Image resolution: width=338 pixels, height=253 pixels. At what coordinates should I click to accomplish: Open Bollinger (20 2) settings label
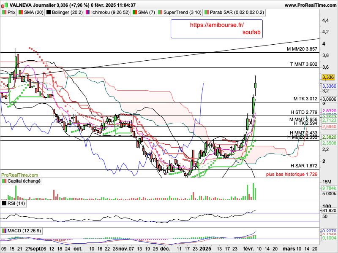click(67, 13)
